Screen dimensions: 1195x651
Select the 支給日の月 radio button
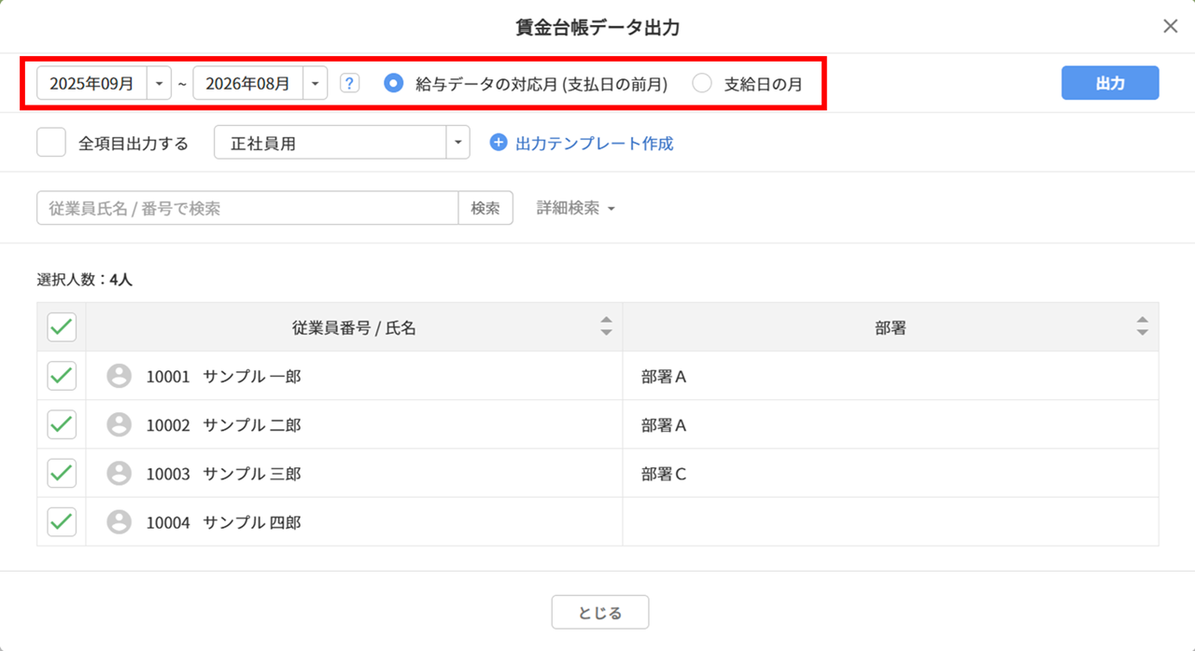click(702, 83)
